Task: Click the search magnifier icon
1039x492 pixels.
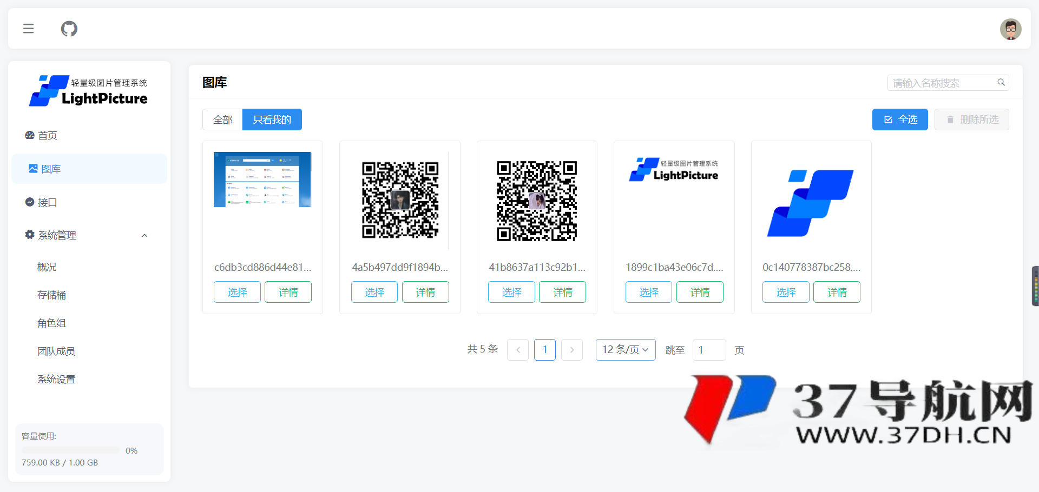Action: 1001,82
